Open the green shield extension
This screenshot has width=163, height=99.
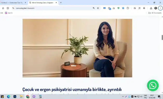coord(118,8)
